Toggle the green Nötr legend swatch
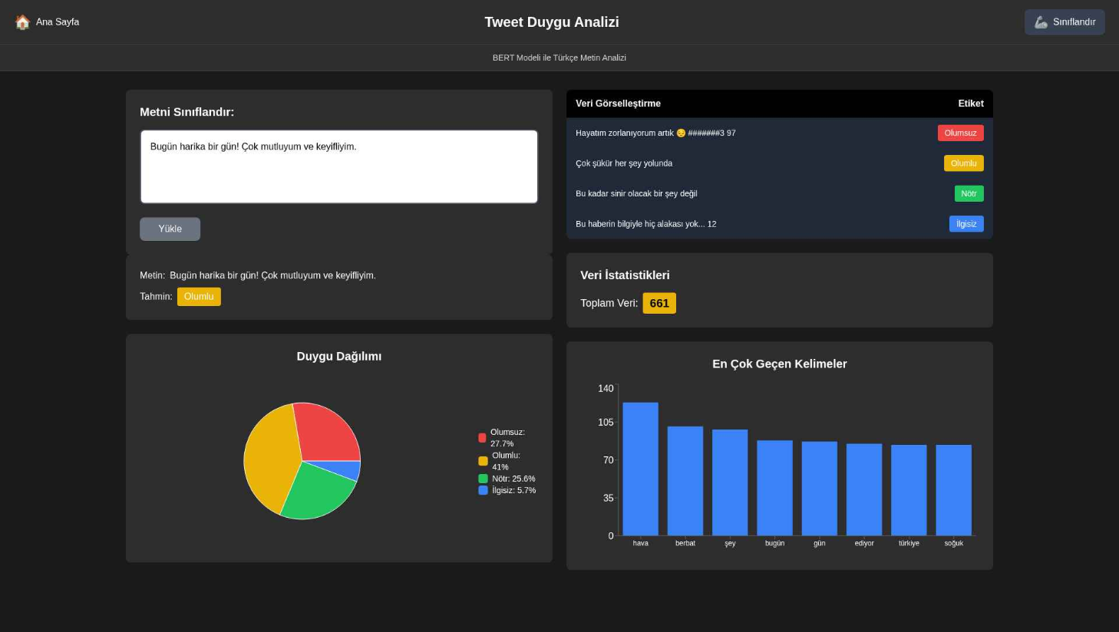 point(483,479)
